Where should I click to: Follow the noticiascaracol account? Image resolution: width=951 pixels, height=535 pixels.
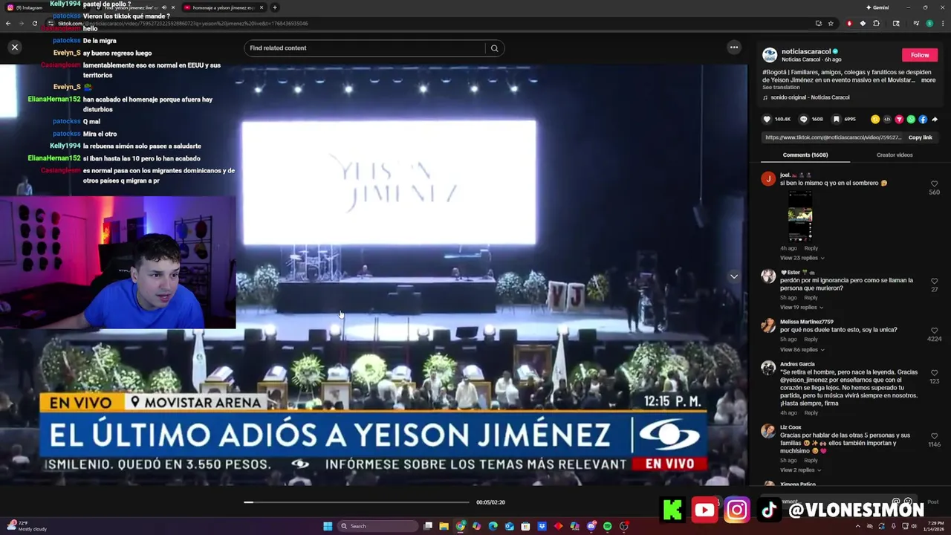click(920, 55)
